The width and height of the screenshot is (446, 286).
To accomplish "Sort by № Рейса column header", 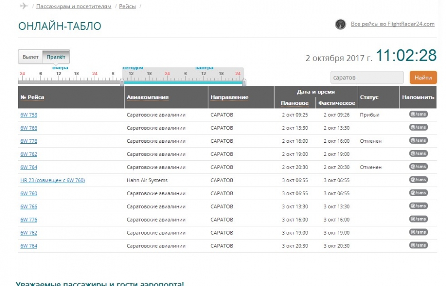I will (x=32, y=97).
